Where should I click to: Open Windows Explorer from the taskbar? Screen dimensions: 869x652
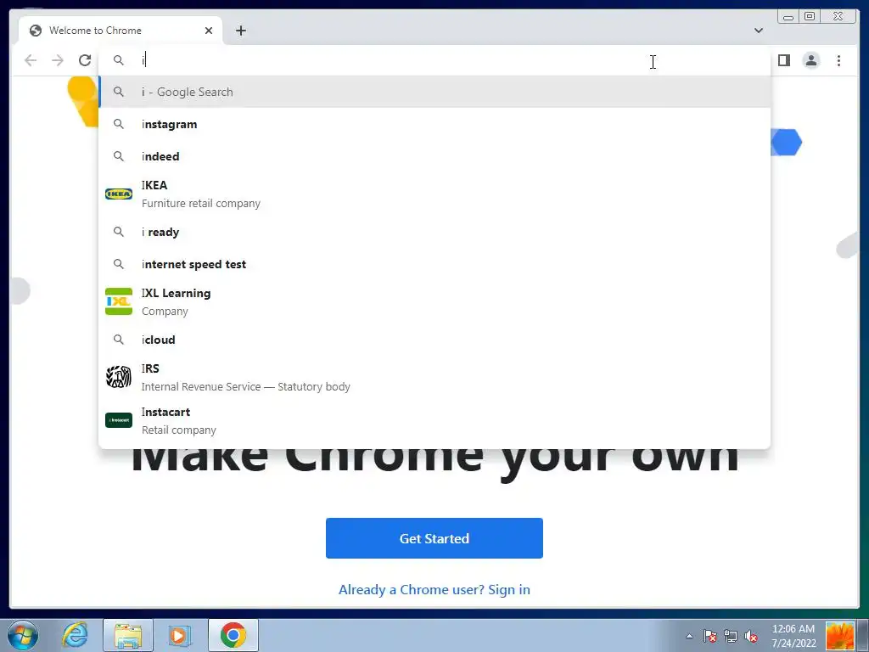pyautogui.click(x=128, y=635)
